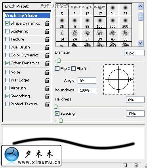Check the Flip X checkbox
This screenshot has width=147, height=168.
[x=57, y=69]
